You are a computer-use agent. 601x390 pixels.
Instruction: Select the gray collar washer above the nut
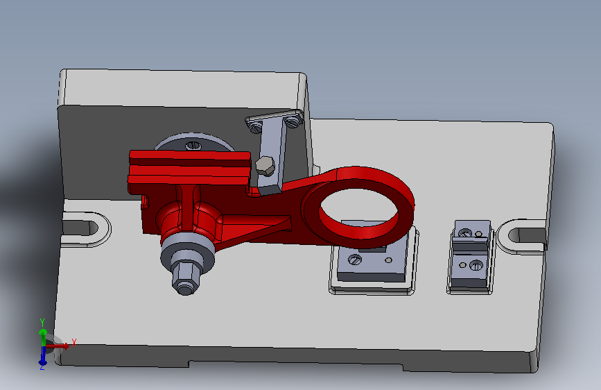187,253
